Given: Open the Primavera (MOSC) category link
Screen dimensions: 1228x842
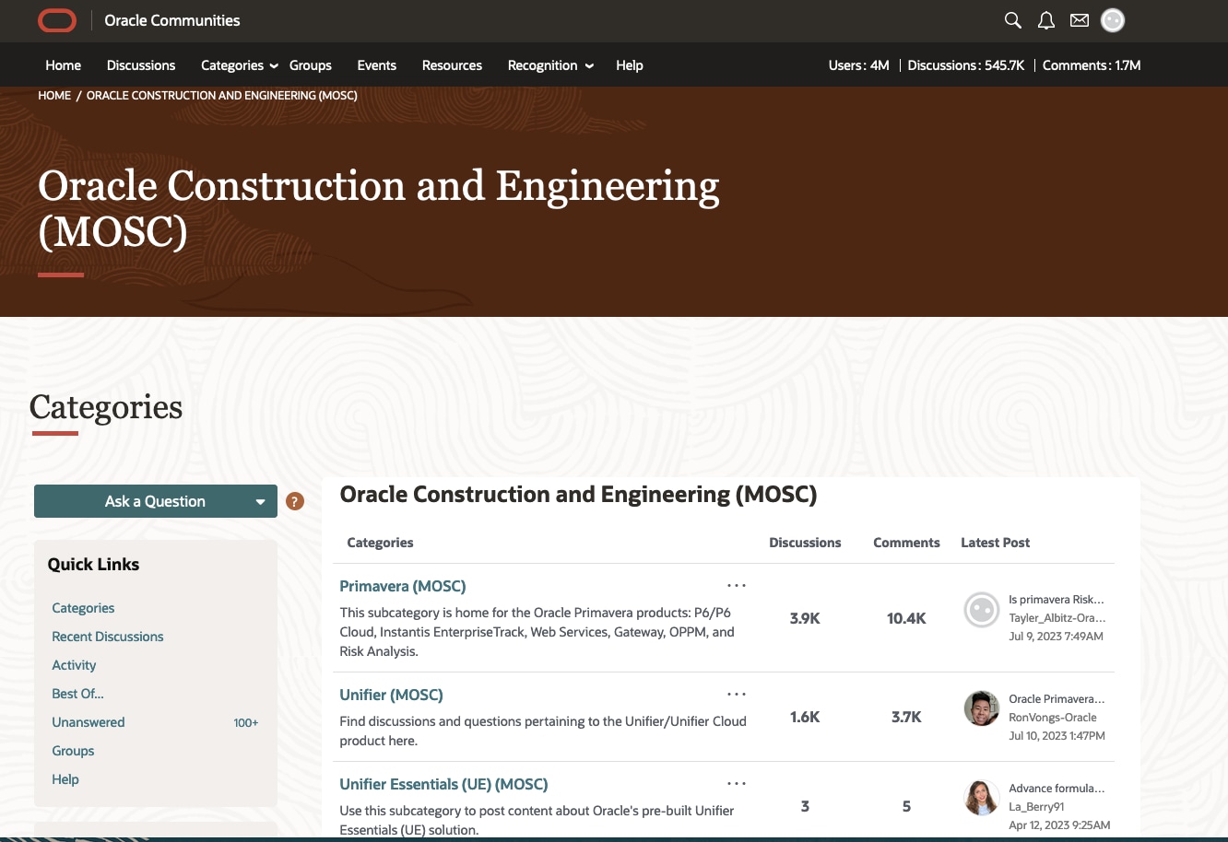Looking at the screenshot, I should pos(403,586).
